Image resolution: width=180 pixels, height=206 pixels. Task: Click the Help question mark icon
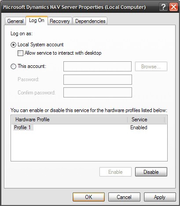coord(163,7)
